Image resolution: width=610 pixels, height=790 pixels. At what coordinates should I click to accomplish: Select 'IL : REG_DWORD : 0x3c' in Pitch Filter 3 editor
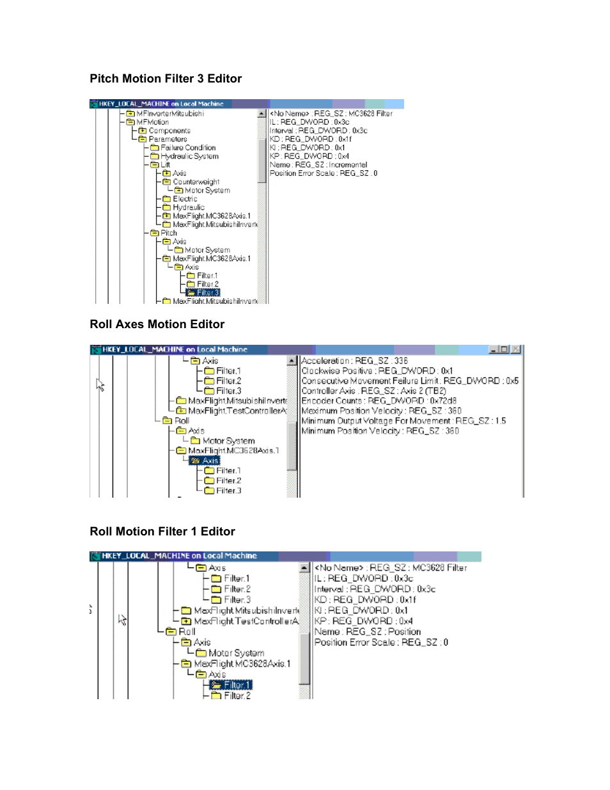[309, 122]
